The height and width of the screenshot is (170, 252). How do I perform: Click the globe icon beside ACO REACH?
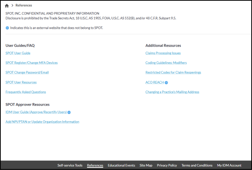[x=166, y=83]
